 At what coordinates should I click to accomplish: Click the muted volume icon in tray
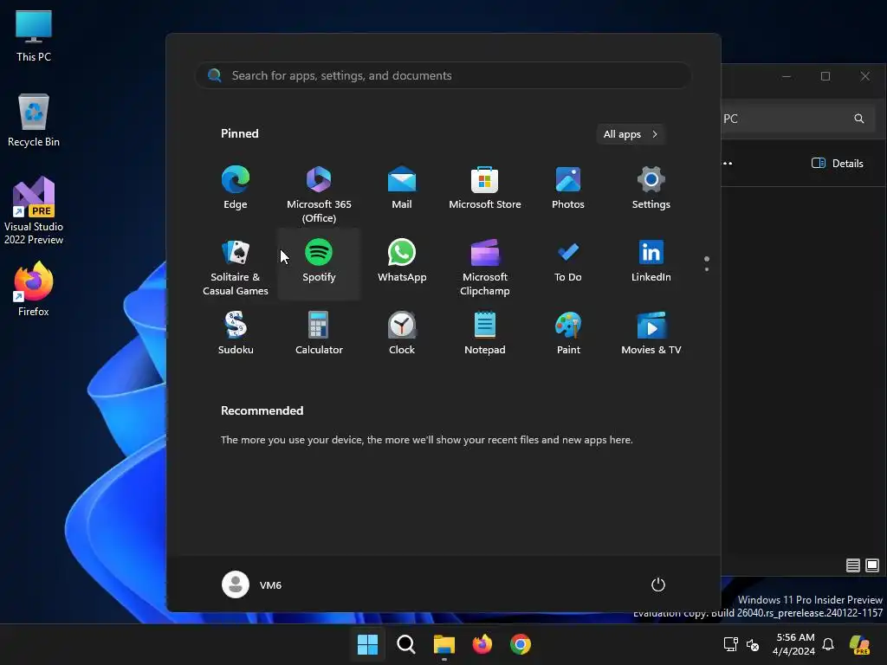(753, 644)
